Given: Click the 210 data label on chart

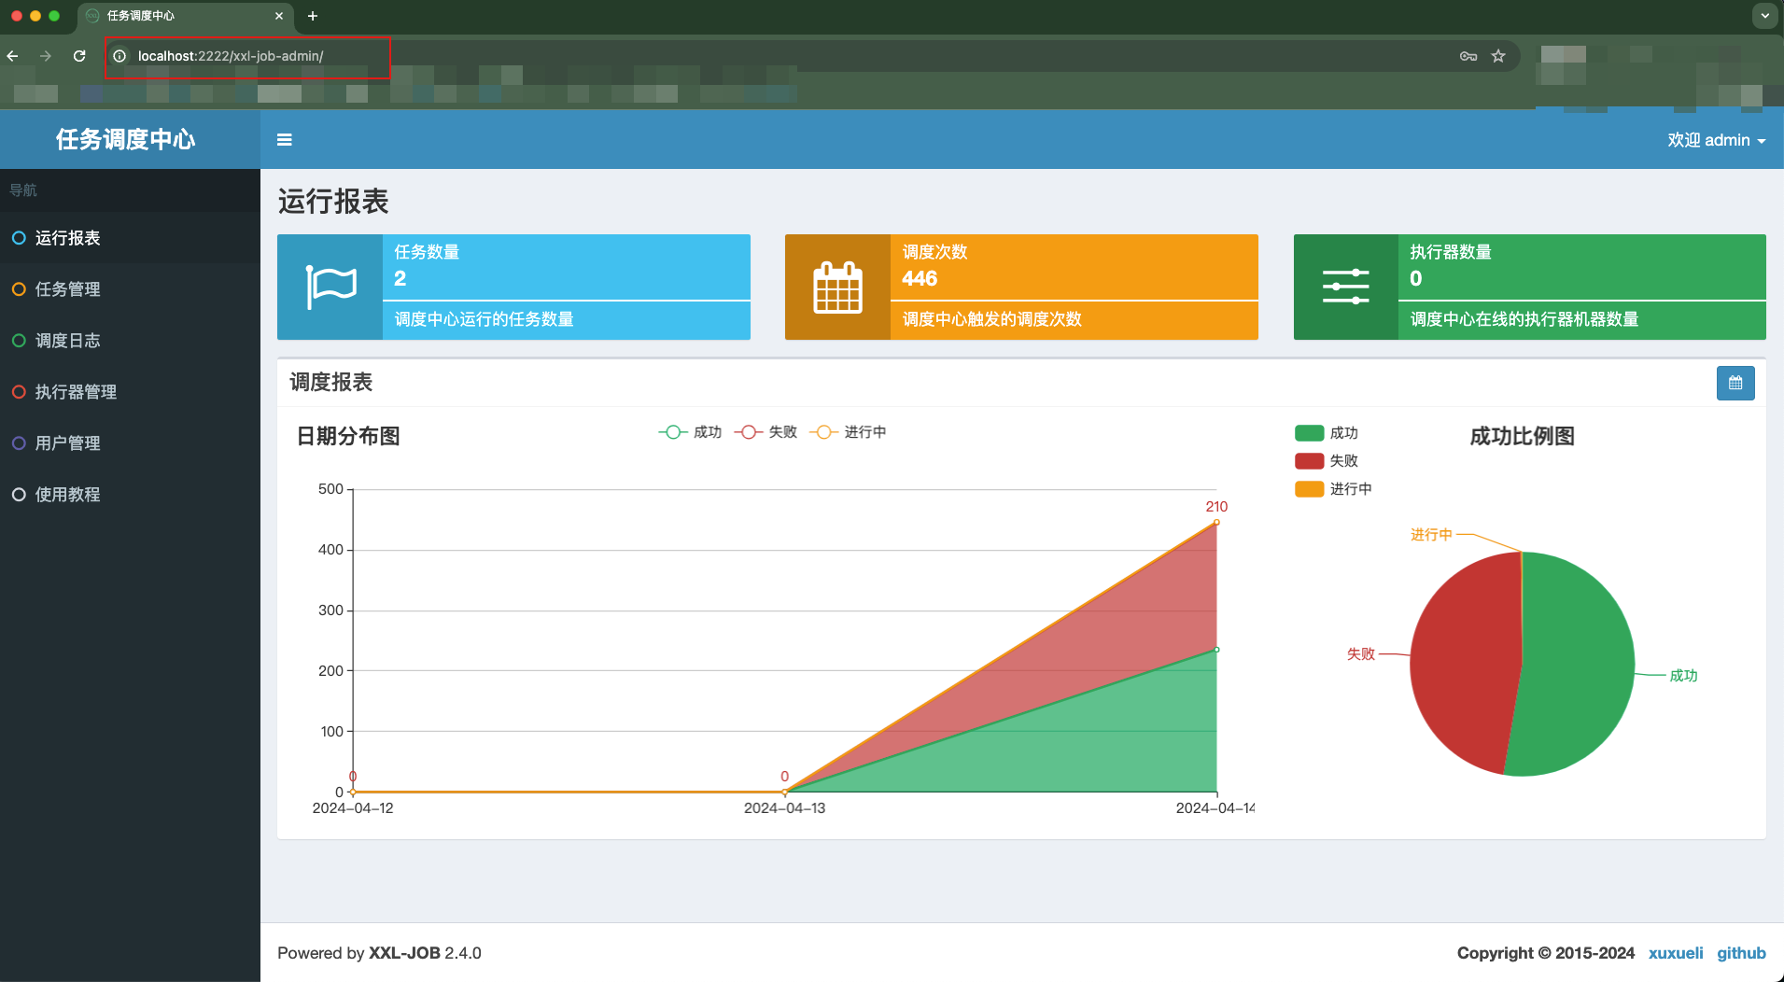Looking at the screenshot, I should 1216,507.
